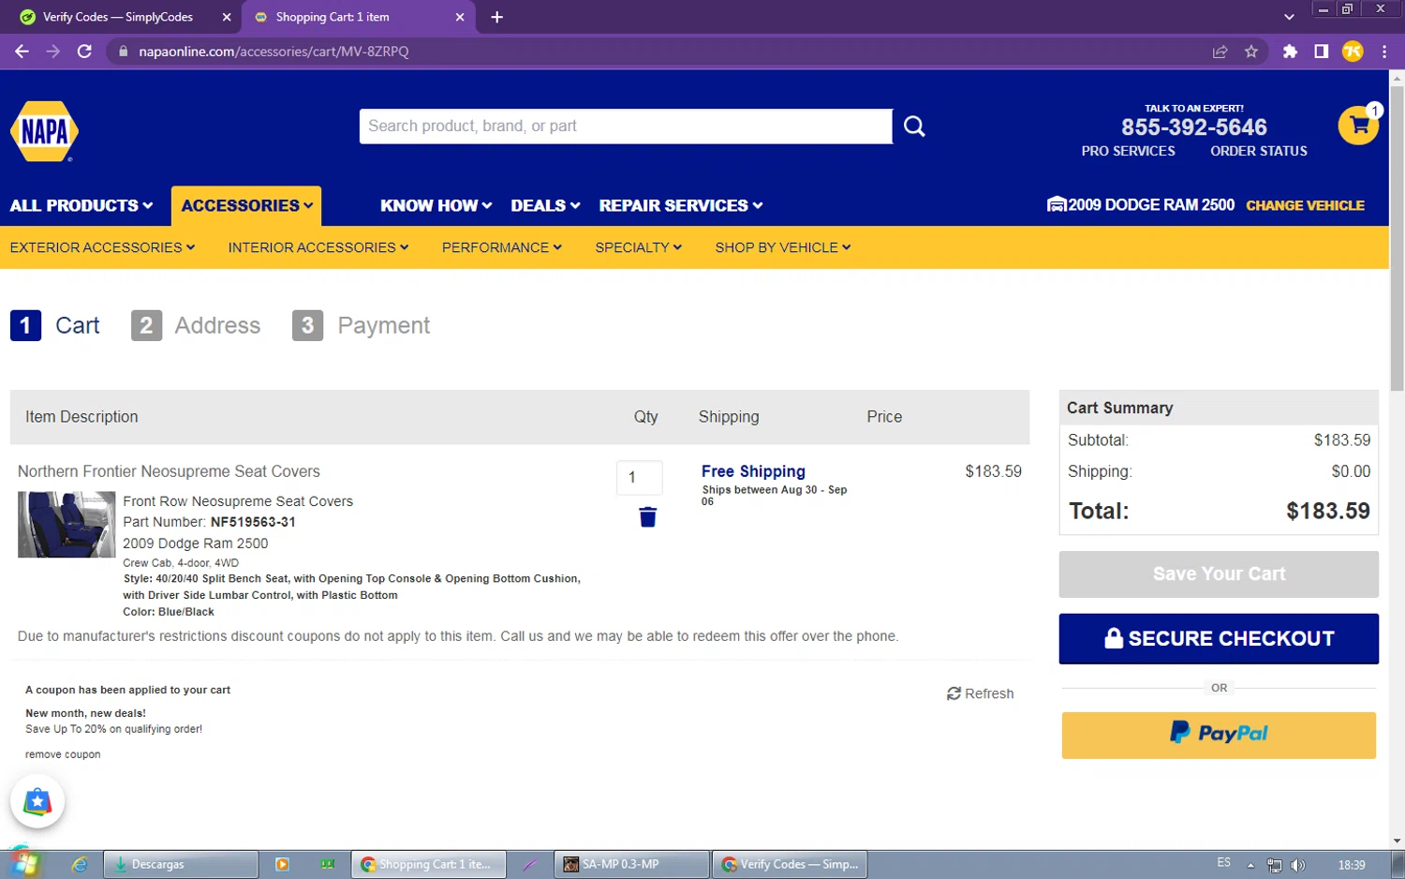Open the Descargas taskbar item
Image resolution: width=1405 pixels, height=879 pixels.
click(x=180, y=864)
